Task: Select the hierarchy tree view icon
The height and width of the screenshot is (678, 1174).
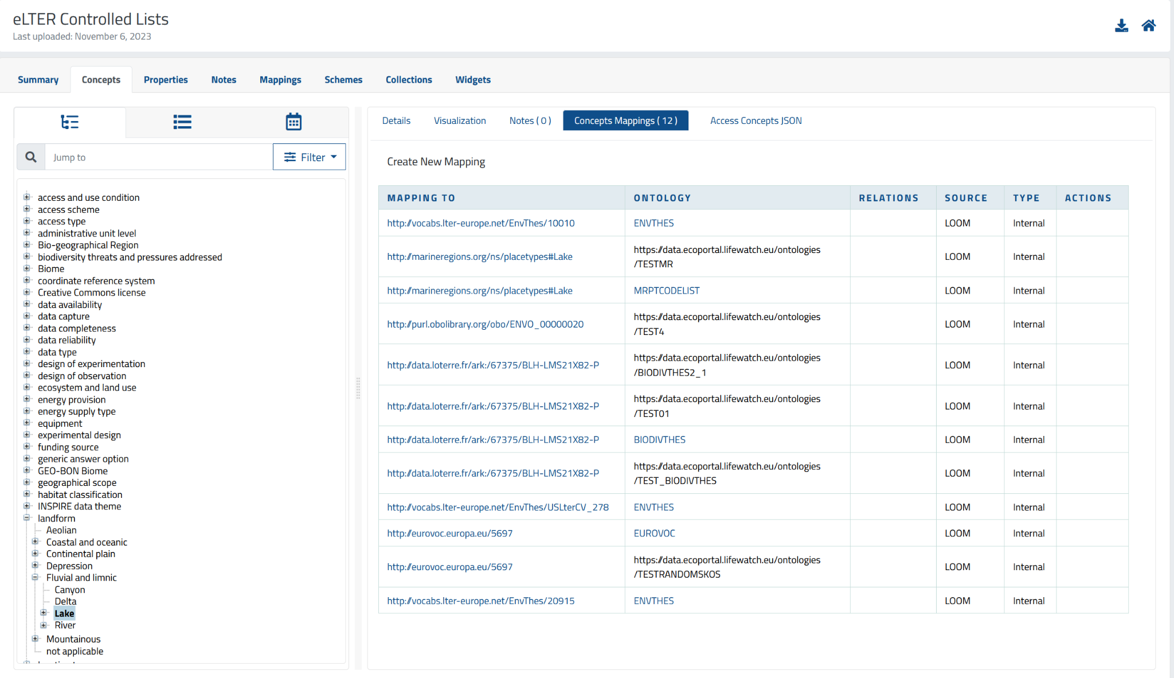Action: coord(70,122)
